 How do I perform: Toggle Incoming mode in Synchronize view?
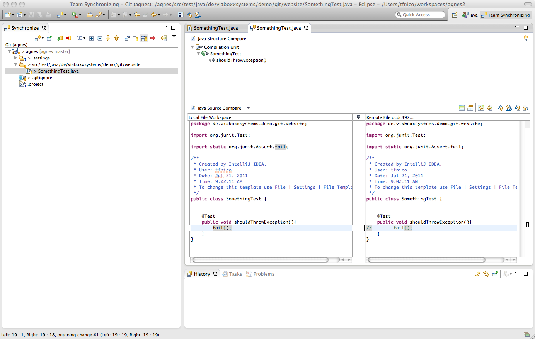pos(127,38)
